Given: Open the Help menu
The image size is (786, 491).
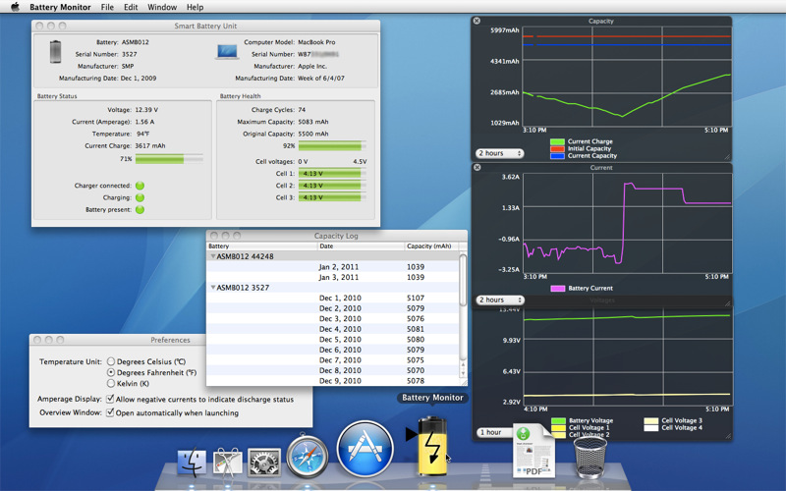Looking at the screenshot, I should [195, 7].
